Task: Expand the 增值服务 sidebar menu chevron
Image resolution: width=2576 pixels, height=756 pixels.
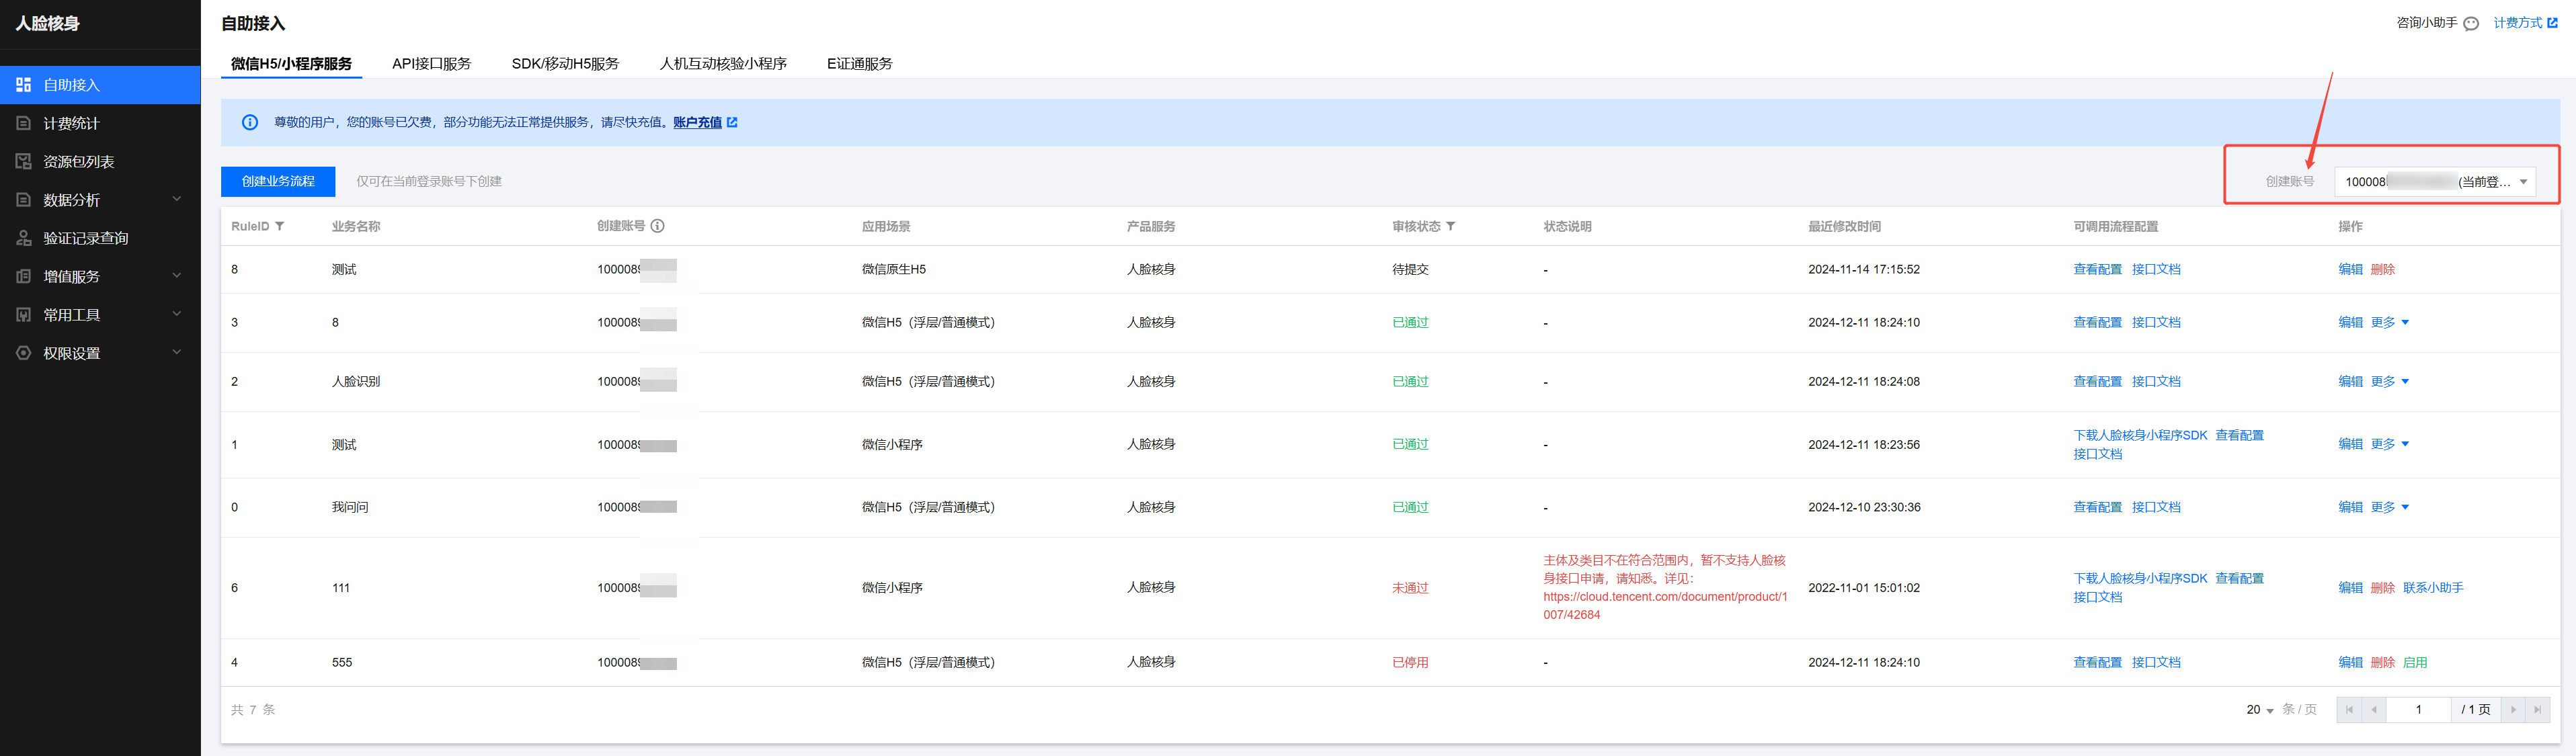Action: tap(177, 276)
